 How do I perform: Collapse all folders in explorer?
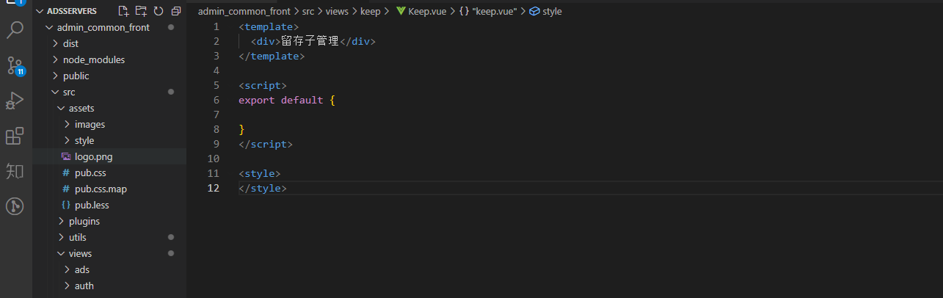175,11
